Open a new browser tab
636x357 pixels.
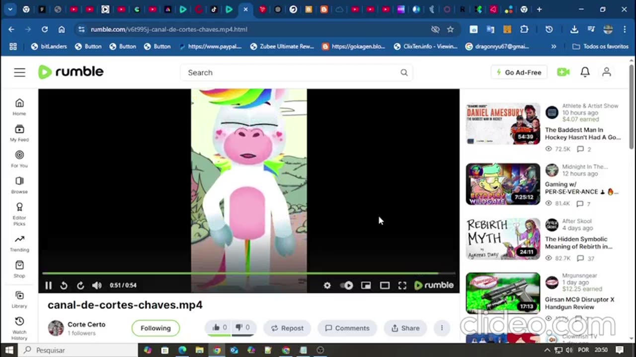point(539,9)
